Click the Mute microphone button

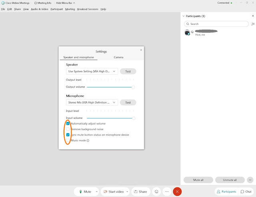pyautogui.click(x=85, y=192)
